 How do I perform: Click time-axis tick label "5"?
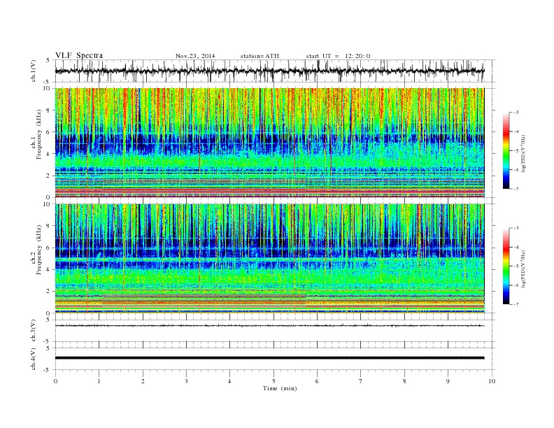point(274,381)
